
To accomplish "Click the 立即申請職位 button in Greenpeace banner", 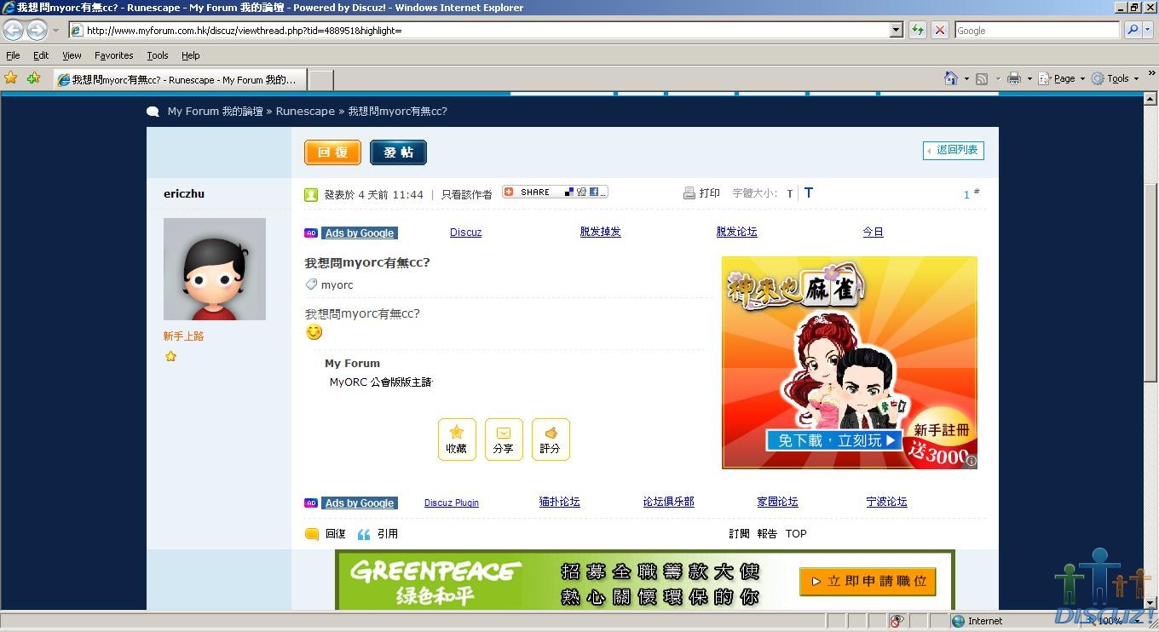I will coord(868,581).
